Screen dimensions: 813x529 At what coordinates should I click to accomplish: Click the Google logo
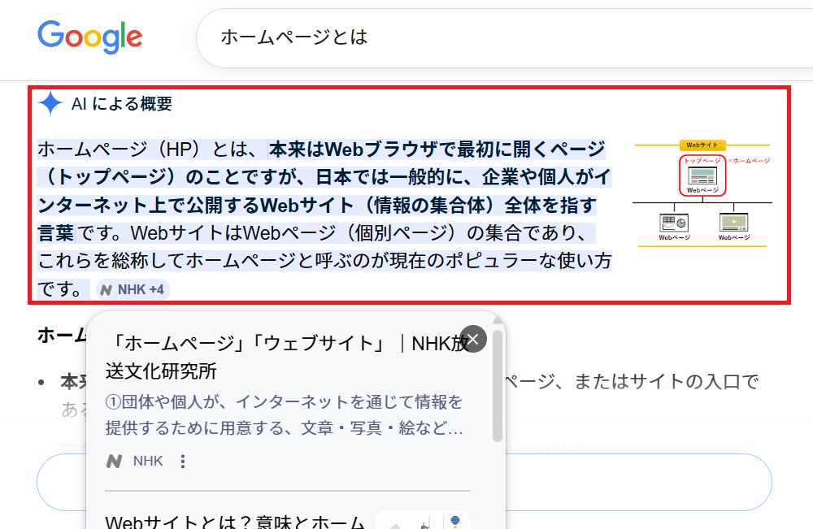89,37
